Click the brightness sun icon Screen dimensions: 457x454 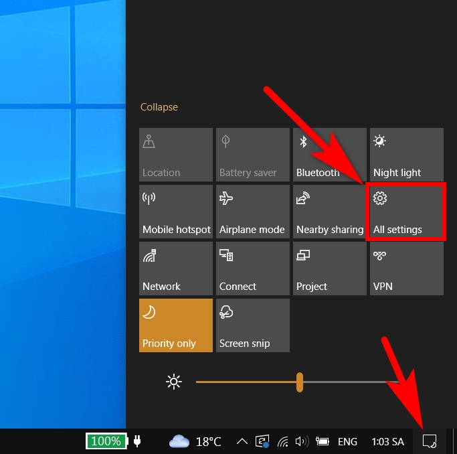(174, 382)
